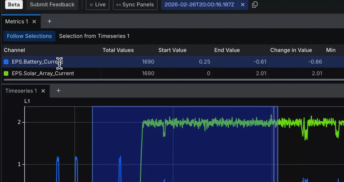Switch to the Metrics 1 tab
The image size is (344, 182).
click(17, 21)
